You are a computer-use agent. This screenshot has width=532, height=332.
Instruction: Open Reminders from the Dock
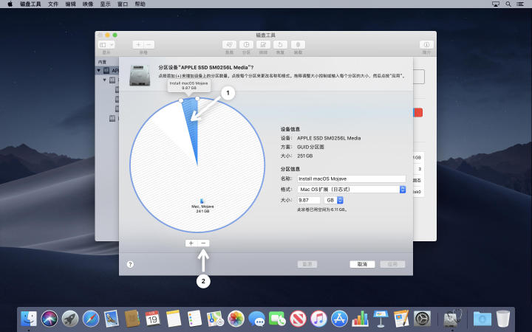coord(195,319)
